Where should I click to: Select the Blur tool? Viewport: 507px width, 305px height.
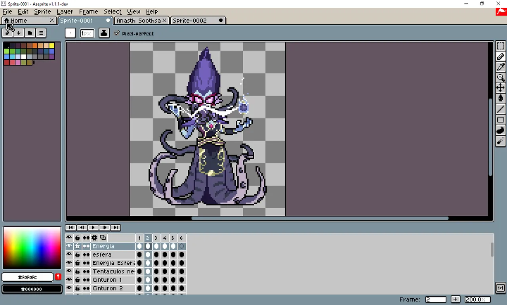click(x=501, y=141)
